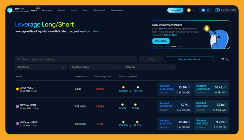Click info icon next to XAUt 10.43x

(225, 87)
